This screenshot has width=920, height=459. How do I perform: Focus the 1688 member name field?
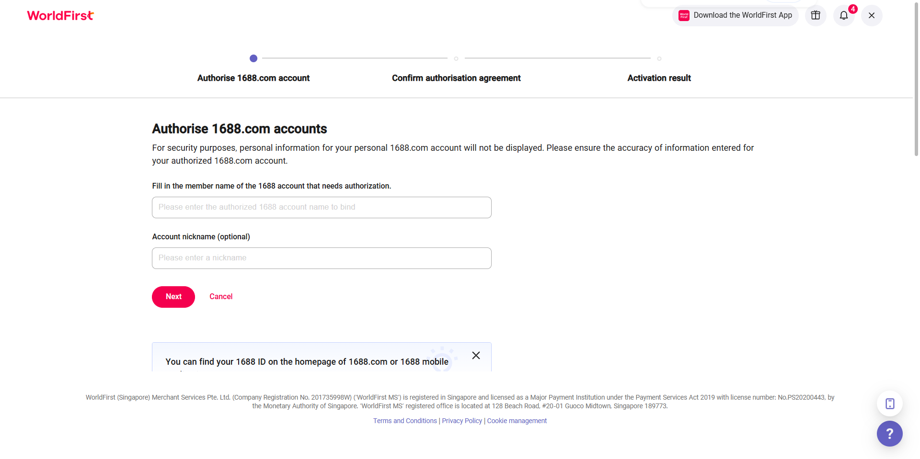click(322, 207)
